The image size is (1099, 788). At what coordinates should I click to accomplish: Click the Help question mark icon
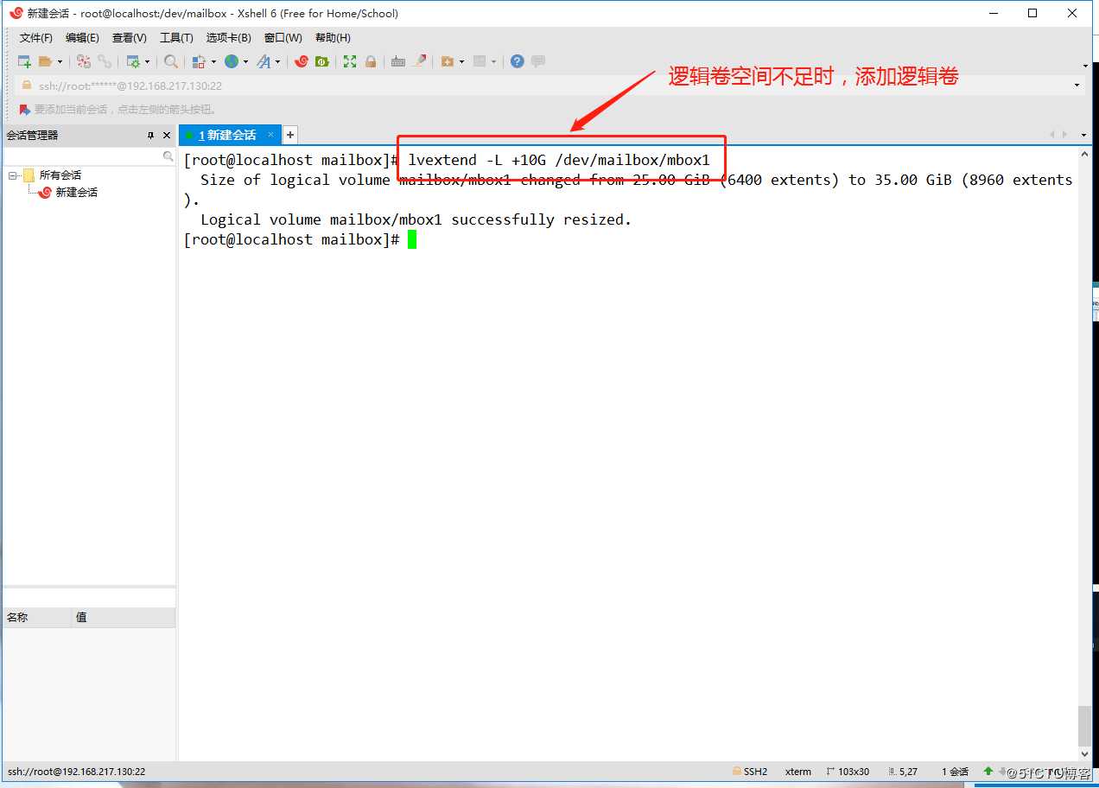click(x=515, y=61)
